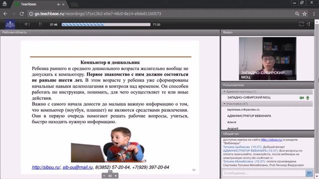
Task: Click the slide title Компьютер и дошкольник
Action: click(110, 62)
